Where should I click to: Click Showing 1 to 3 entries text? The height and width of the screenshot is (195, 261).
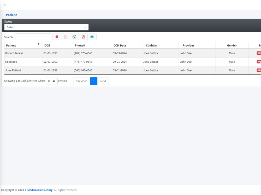pyautogui.click(x=21, y=81)
